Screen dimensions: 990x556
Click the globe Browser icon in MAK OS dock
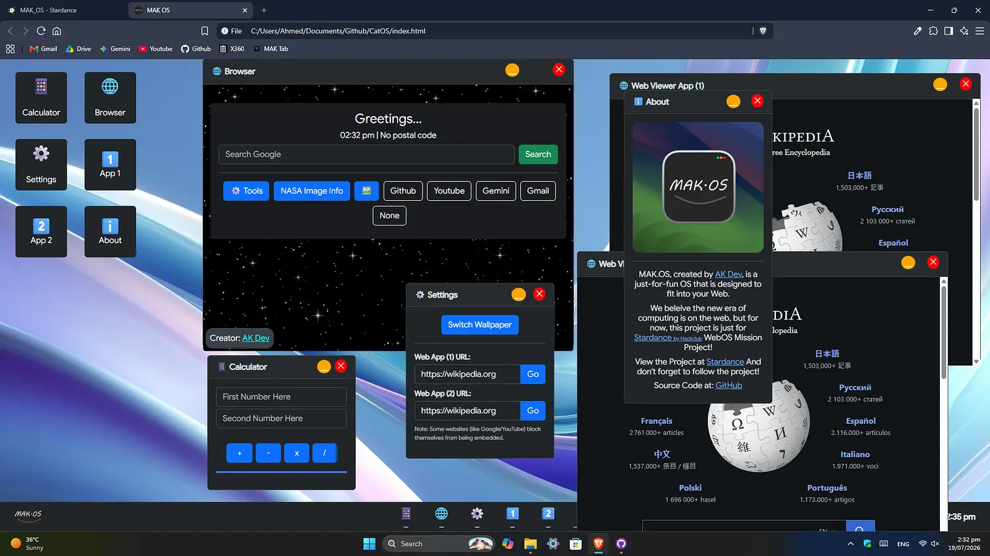pyautogui.click(x=441, y=513)
